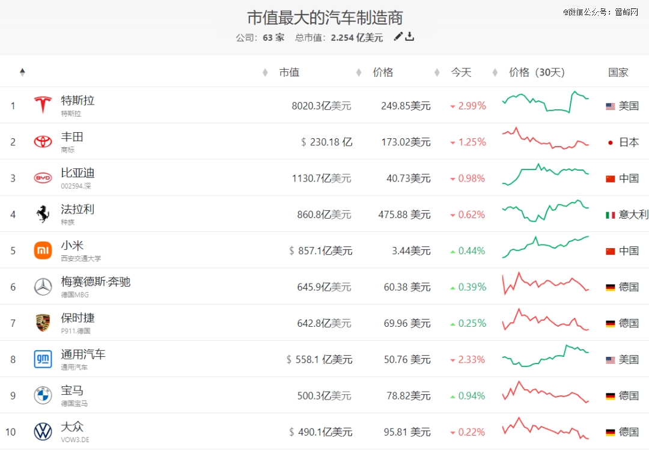
Task: Click the 国家 column header
Action: point(618,73)
